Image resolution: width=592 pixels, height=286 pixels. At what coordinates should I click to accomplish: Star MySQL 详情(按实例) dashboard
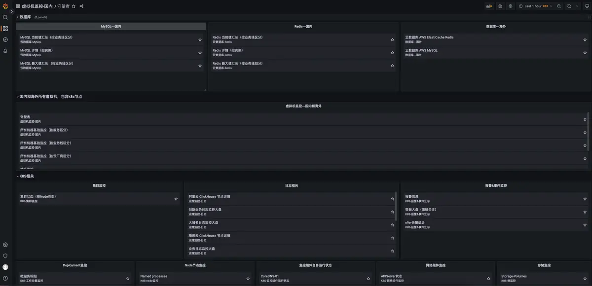click(200, 53)
